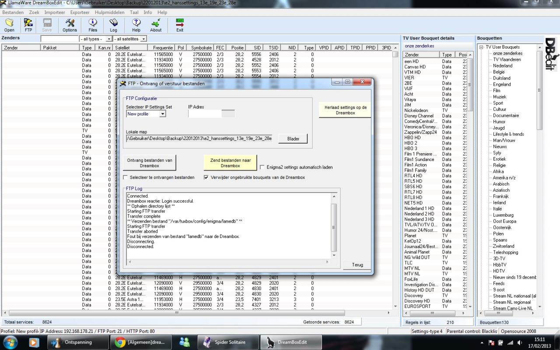Show the Log toolbar icon
560x350 pixels.
(x=113, y=25)
